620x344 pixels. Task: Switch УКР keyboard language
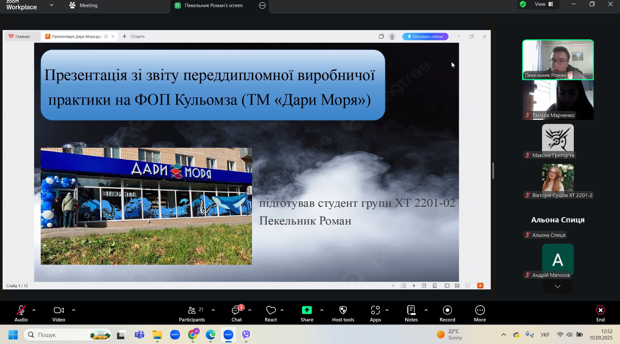pyautogui.click(x=545, y=335)
